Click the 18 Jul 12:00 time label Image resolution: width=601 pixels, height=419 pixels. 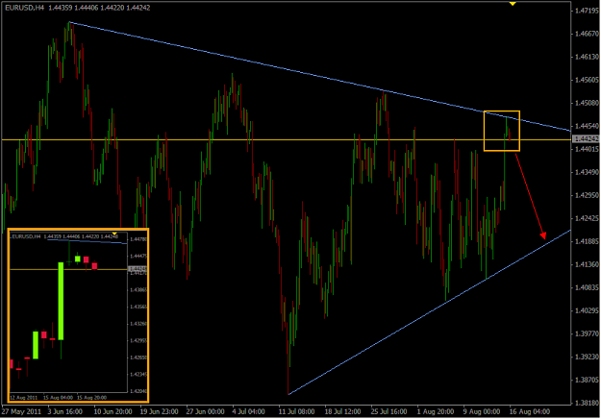(x=343, y=411)
